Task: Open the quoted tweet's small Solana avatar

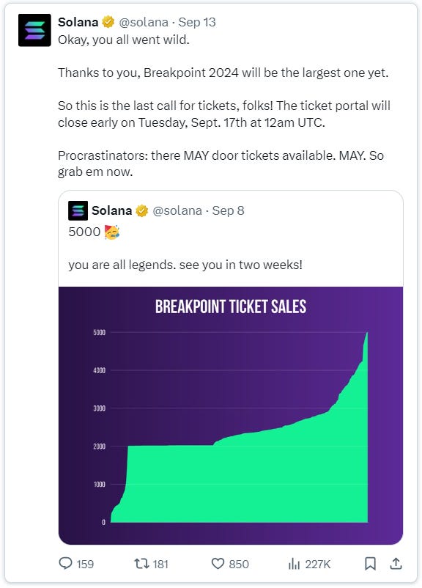Action: click(x=78, y=210)
